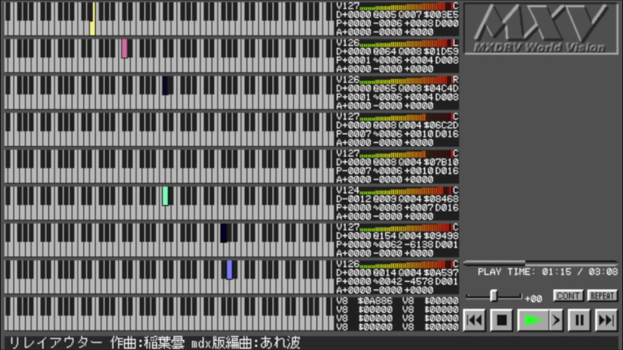Click the level meter on the @005 channel row

coord(406,6)
